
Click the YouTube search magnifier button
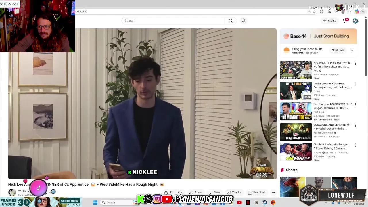coord(231,21)
